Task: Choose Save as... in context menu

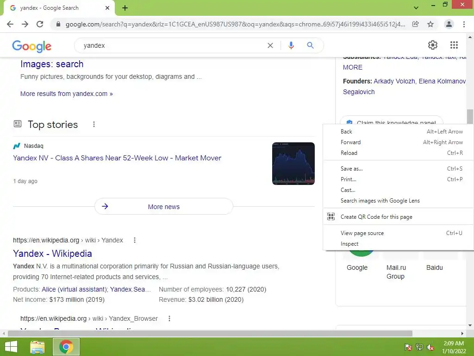Action: [399, 169]
